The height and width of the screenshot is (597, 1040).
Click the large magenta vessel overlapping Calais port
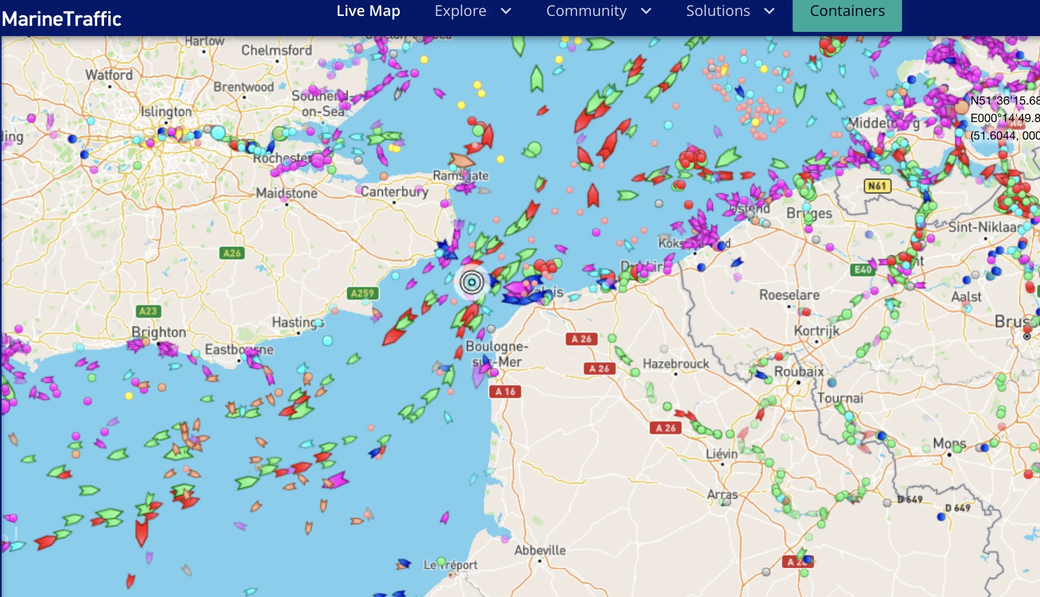click(x=516, y=289)
